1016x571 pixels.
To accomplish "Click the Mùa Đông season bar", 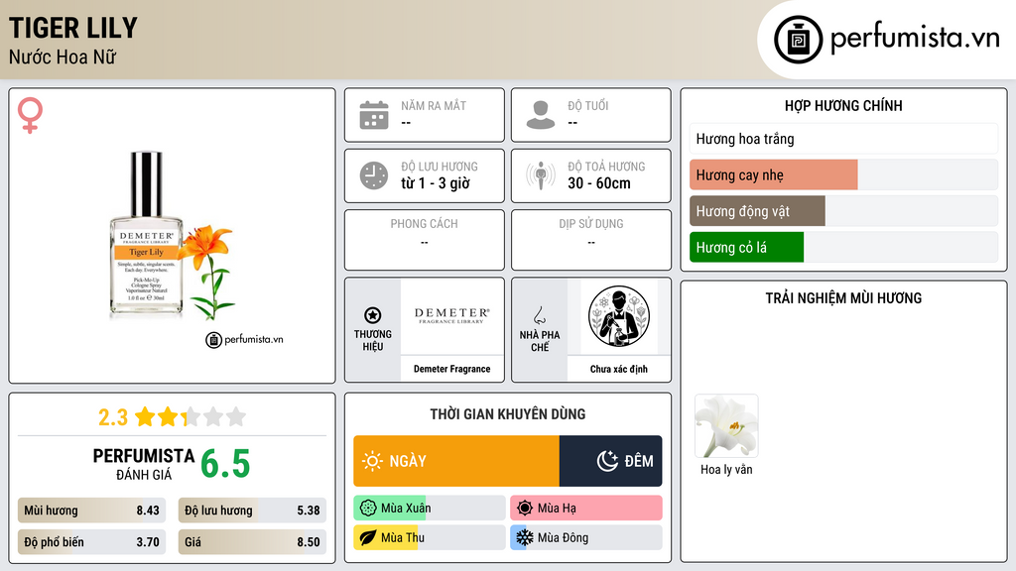I will [x=586, y=537].
